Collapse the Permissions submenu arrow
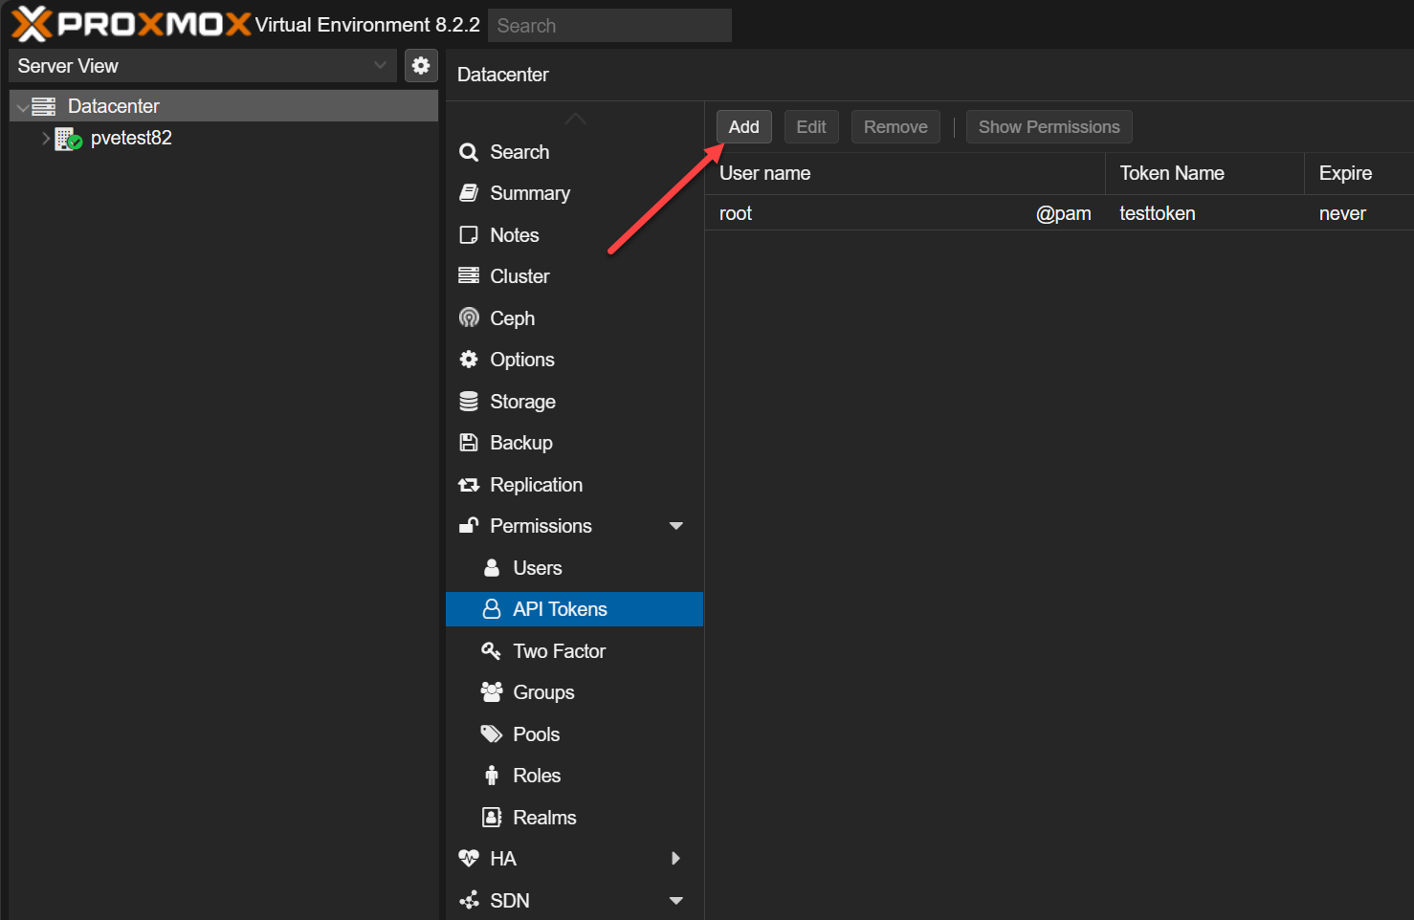Image resolution: width=1414 pixels, height=920 pixels. coord(676,526)
